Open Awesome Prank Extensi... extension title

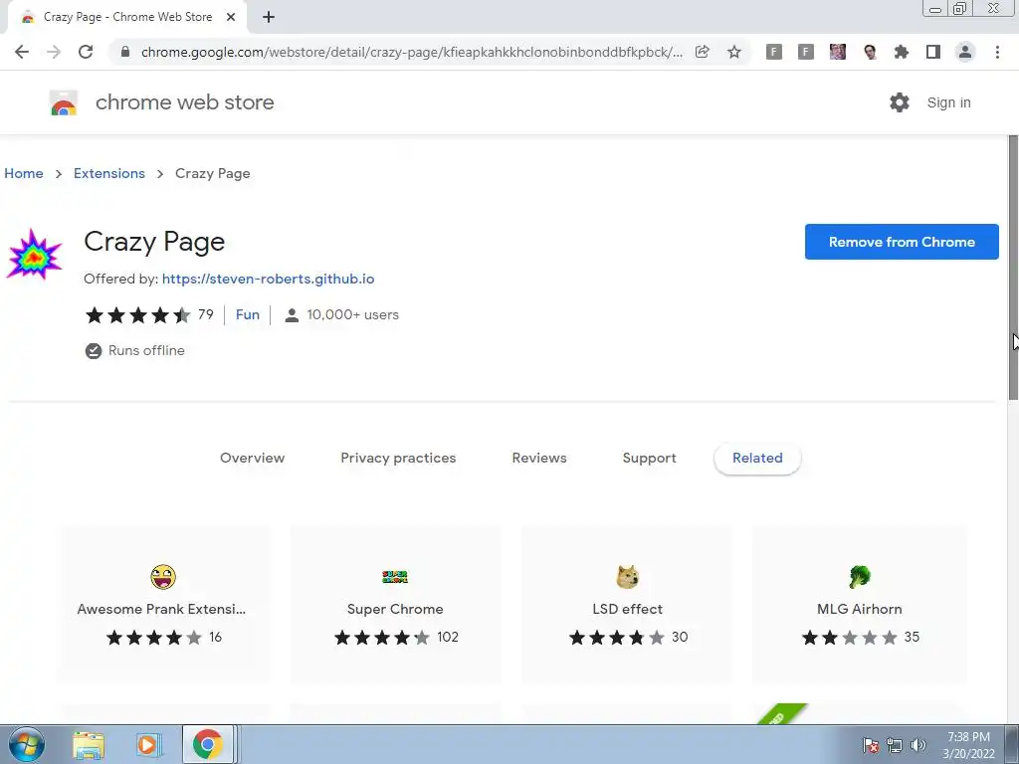pyautogui.click(x=161, y=609)
